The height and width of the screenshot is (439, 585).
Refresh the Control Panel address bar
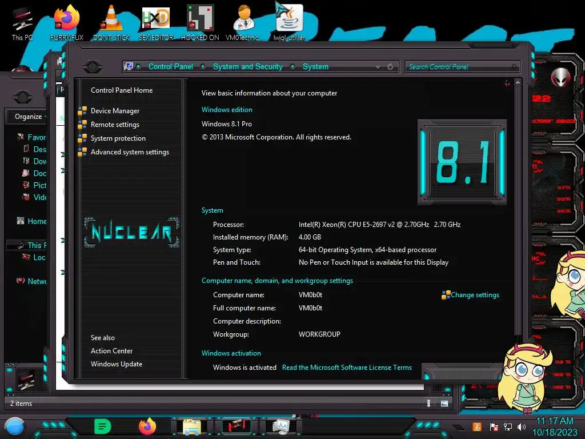(x=390, y=66)
